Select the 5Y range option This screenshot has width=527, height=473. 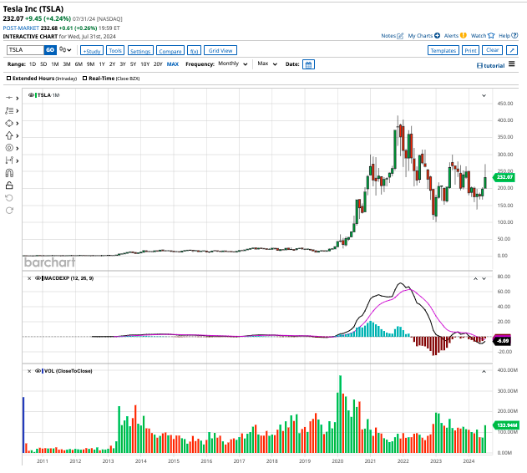click(133, 64)
